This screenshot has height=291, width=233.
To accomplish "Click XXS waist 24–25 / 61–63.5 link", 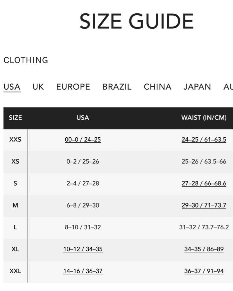I will 204,140.
